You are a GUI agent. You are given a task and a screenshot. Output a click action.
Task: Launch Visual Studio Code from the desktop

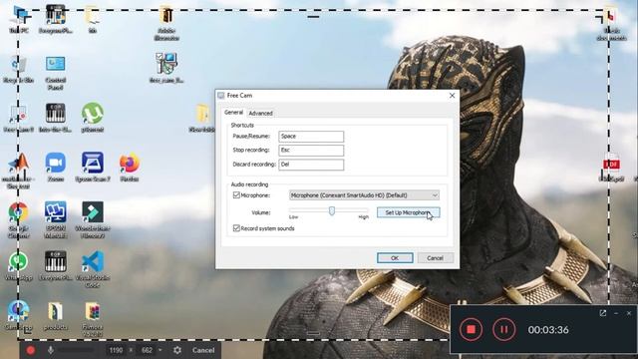[x=93, y=268]
